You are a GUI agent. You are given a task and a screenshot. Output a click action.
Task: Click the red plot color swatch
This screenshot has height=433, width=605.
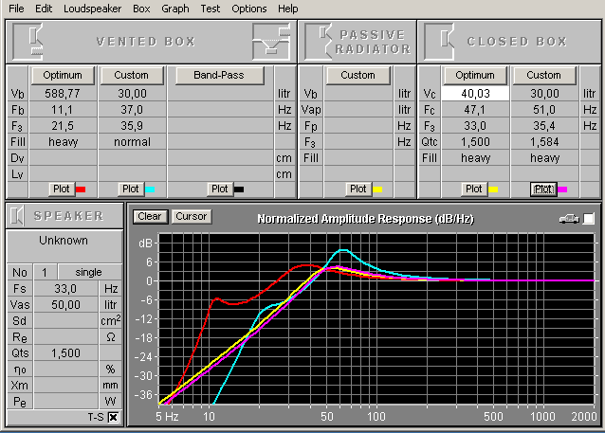click(81, 189)
